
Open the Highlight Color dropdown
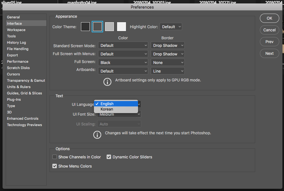click(171, 27)
